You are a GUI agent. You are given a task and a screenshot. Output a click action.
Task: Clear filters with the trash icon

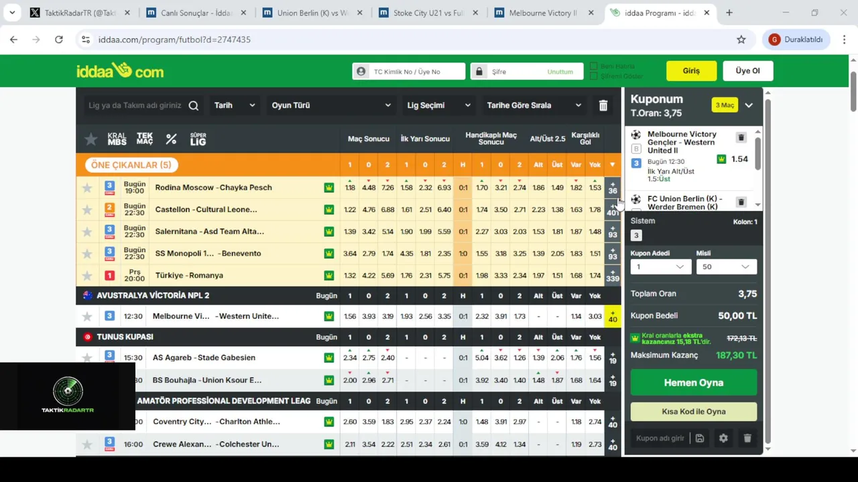(x=603, y=105)
